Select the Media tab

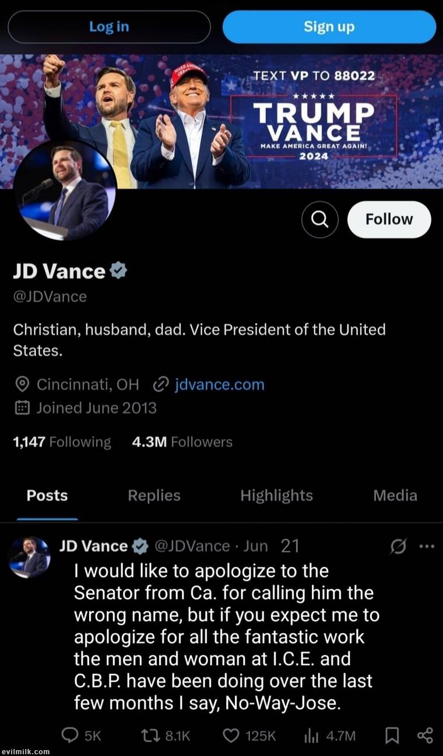click(395, 495)
